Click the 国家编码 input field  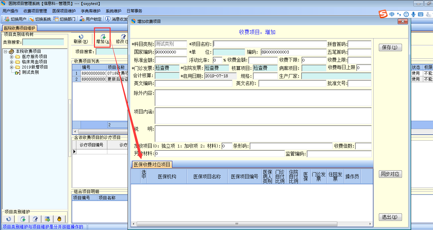[x=171, y=52]
